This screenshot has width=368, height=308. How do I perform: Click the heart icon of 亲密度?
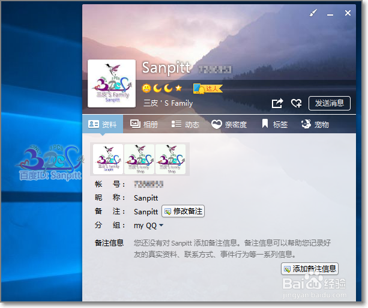[216, 124]
